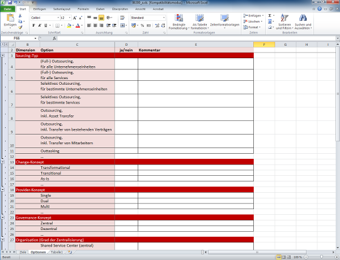Screen dimensions: 340x260
Task: Switch to the Ziele sheet tab
Action: 23,252
